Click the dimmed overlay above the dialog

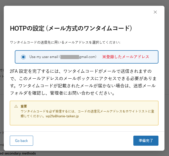[x=84, y=3]
